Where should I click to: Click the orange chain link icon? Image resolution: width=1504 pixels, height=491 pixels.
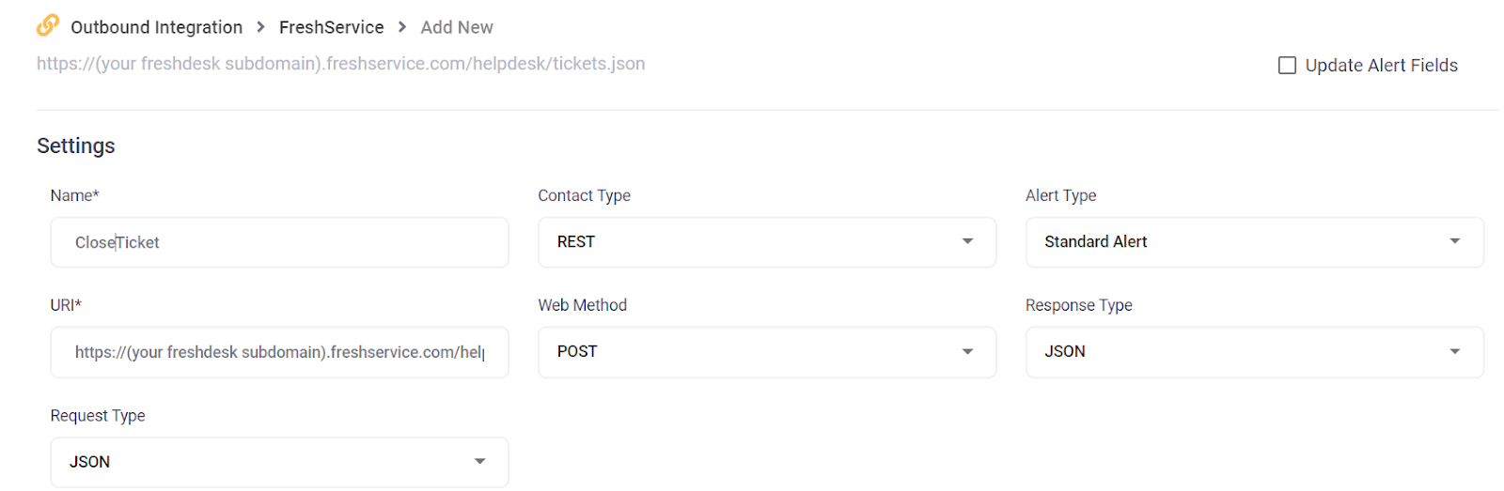click(48, 25)
